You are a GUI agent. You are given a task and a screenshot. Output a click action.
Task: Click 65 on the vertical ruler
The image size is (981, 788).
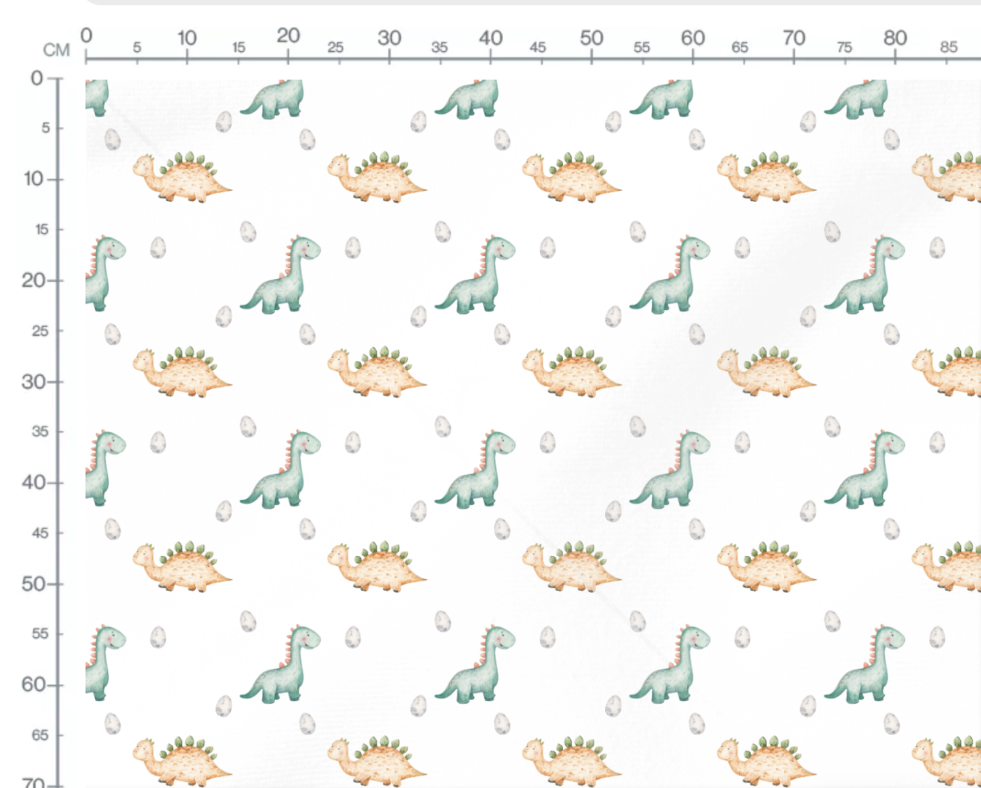tap(40, 735)
